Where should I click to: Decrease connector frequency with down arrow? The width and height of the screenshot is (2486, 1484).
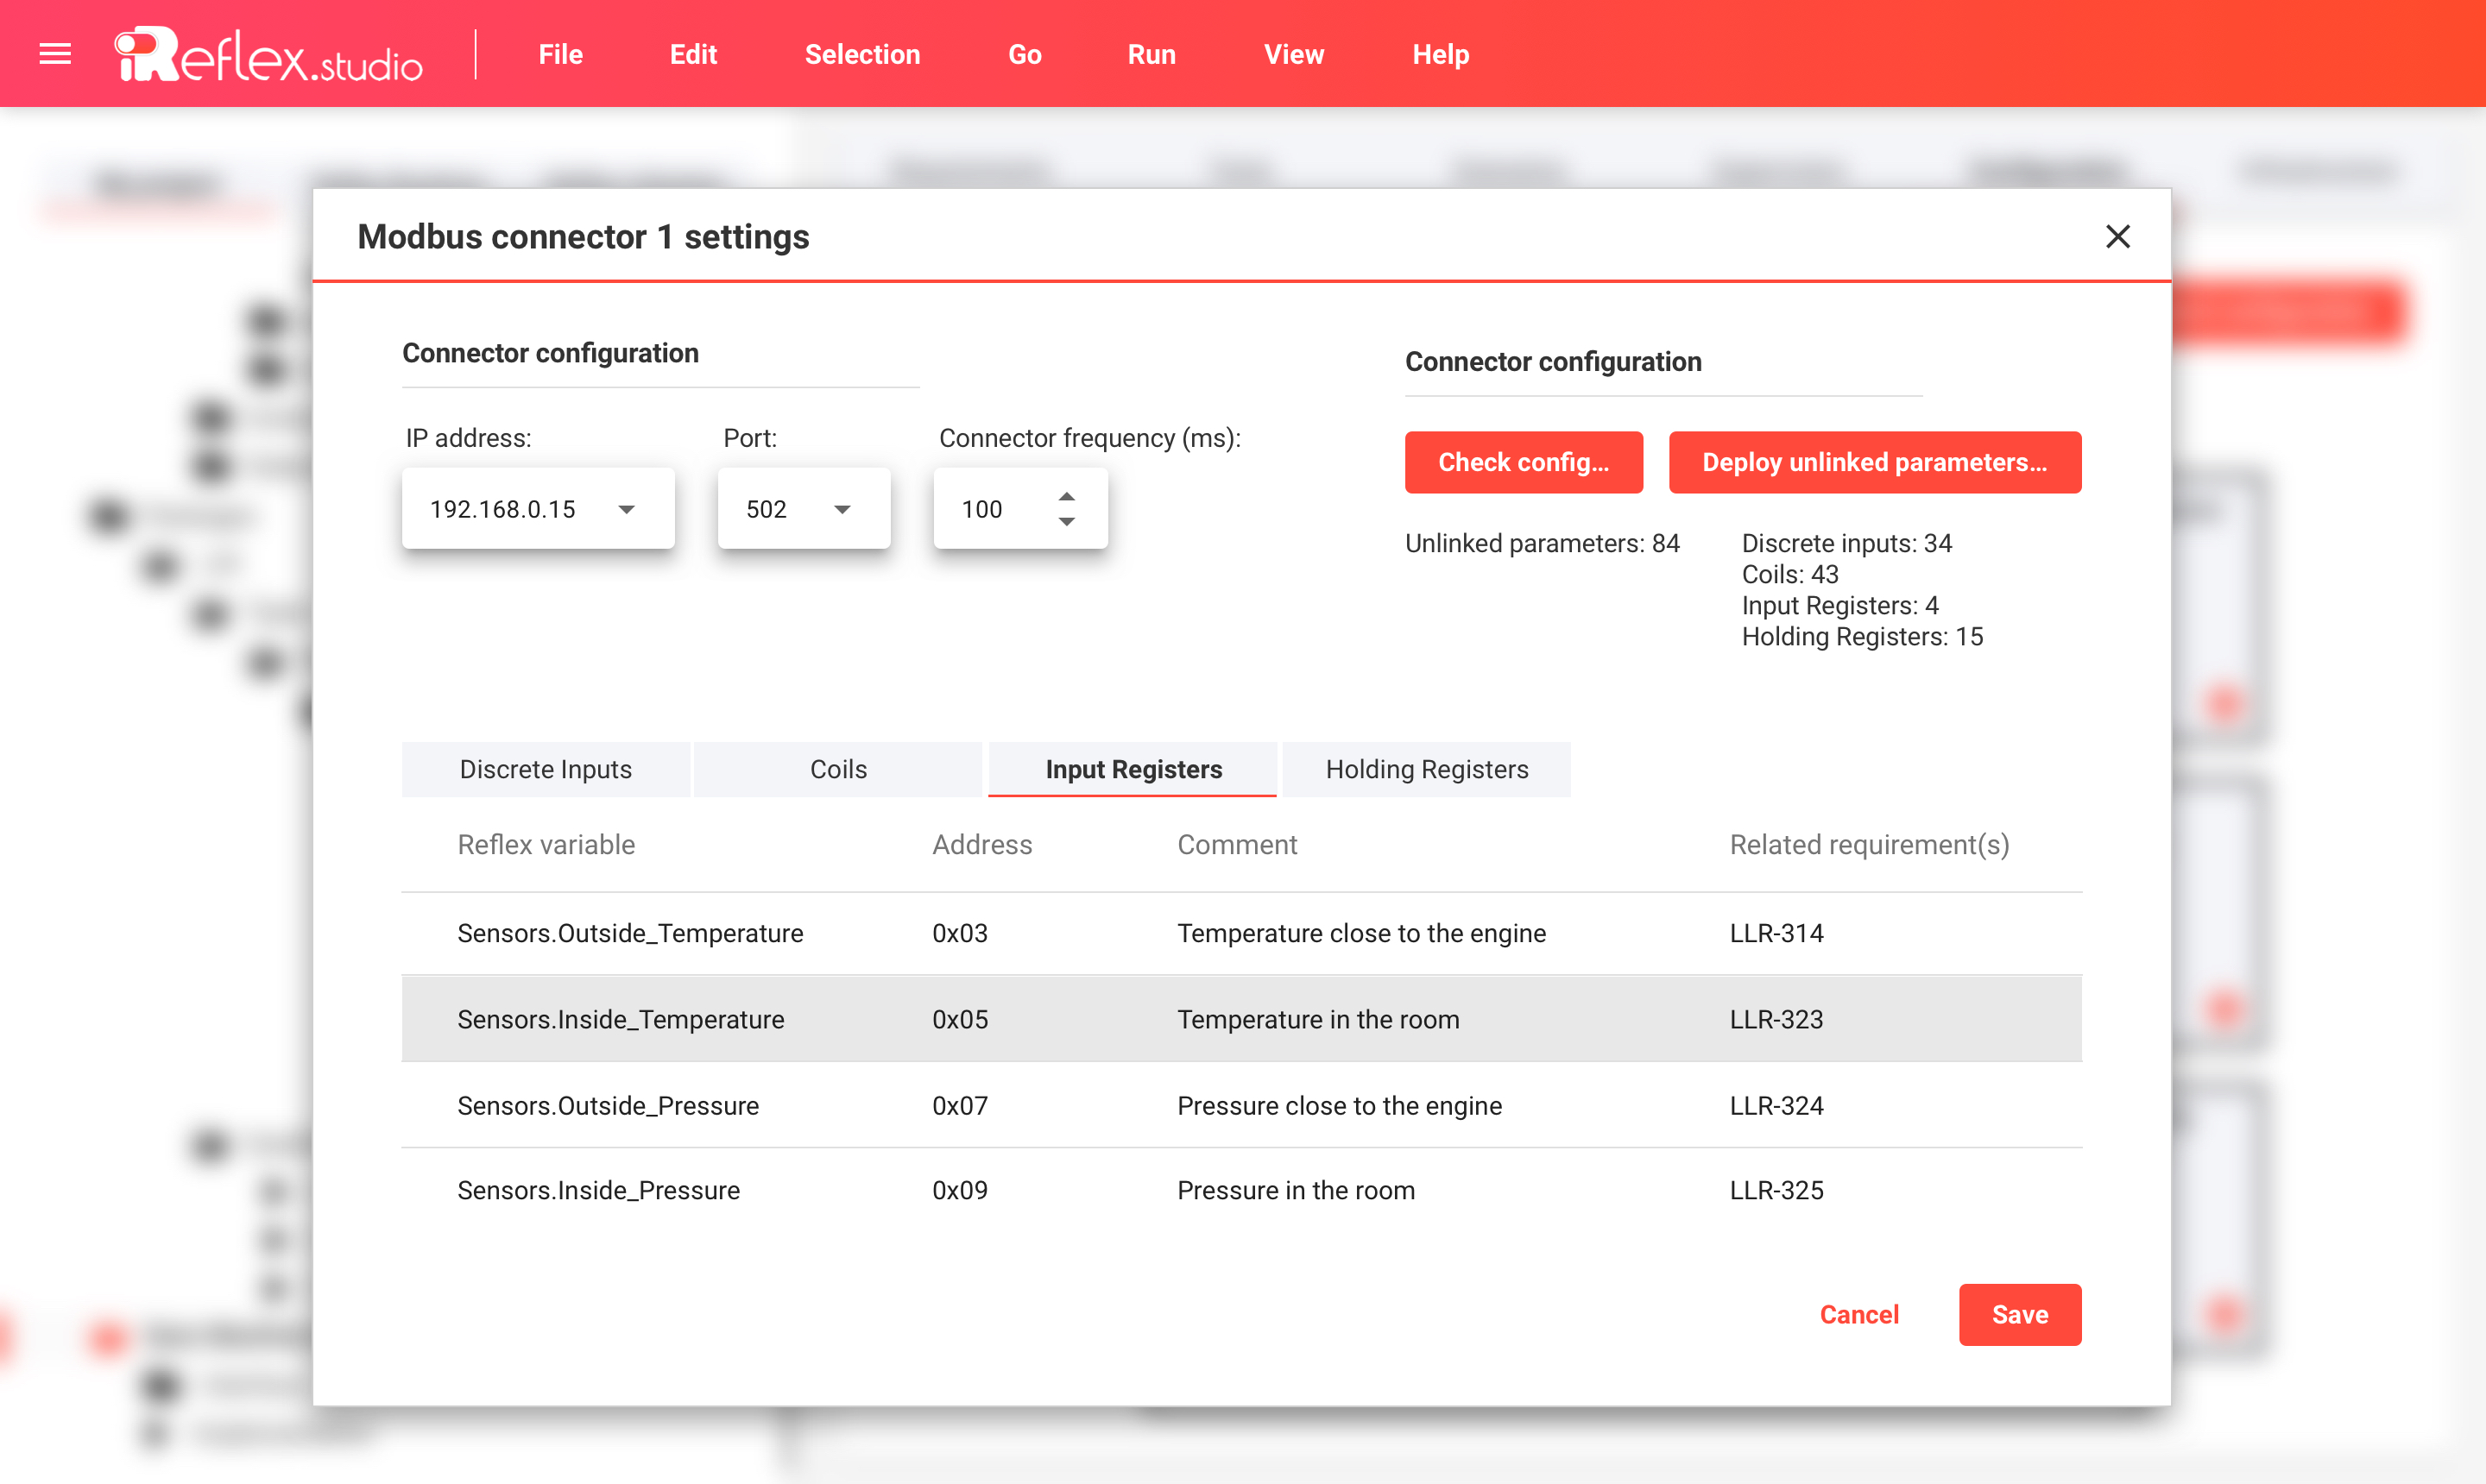point(1066,522)
